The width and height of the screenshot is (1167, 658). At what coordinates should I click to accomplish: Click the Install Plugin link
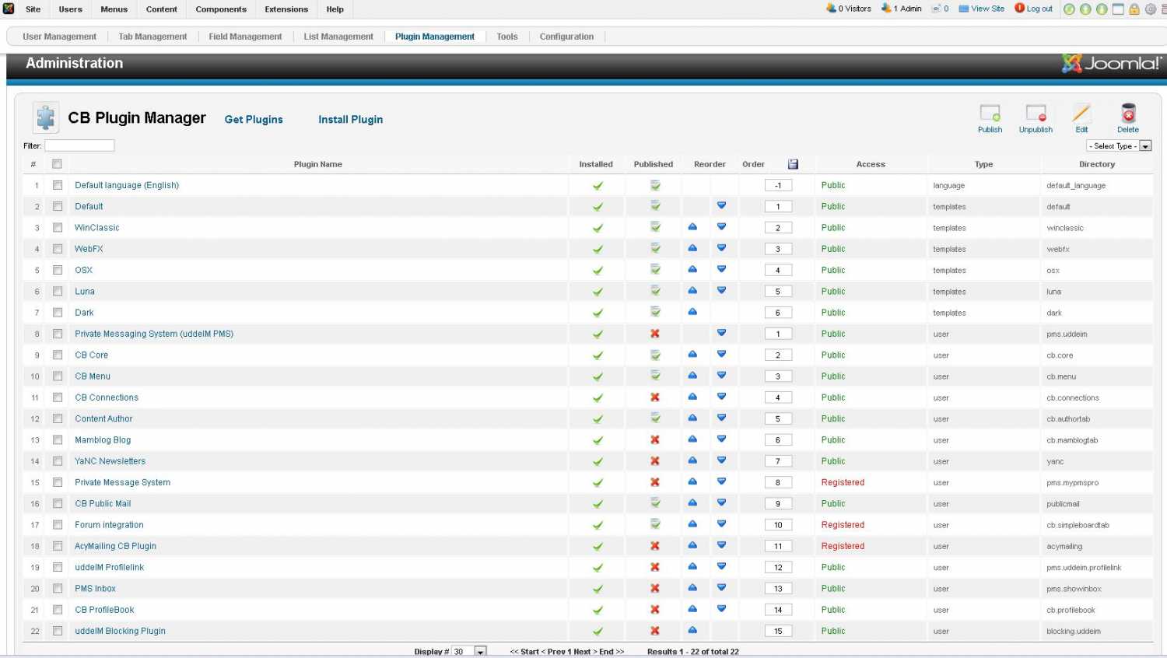pos(350,120)
